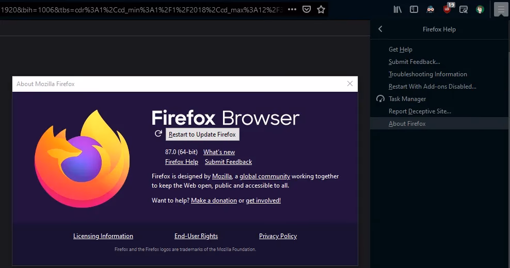510x268 pixels.
Task: Click the Firefox Help panel header title
Action: click(439, 29)
